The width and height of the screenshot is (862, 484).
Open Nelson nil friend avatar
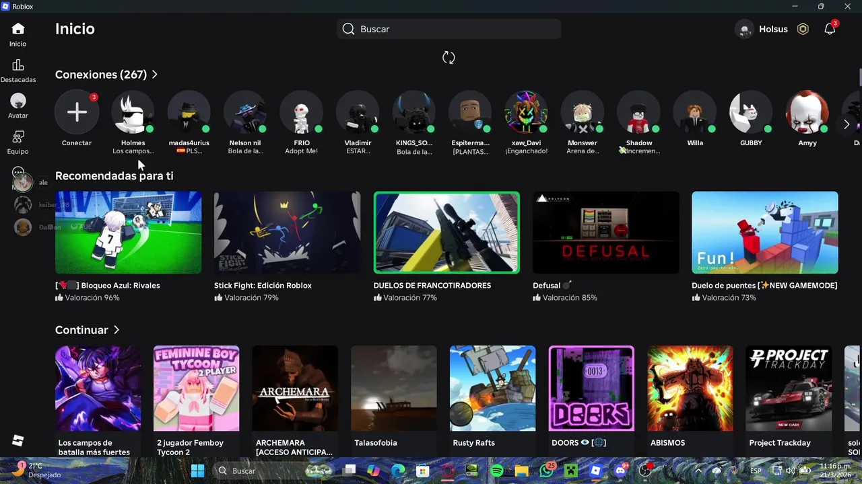tap(245, 112)
